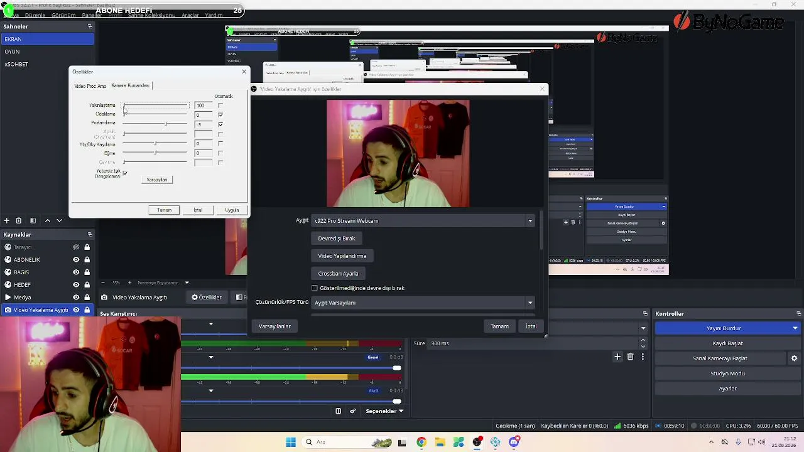Screen dimensions: 804x452
Task: Select the EKRAN scene
Action: (47, 39)
